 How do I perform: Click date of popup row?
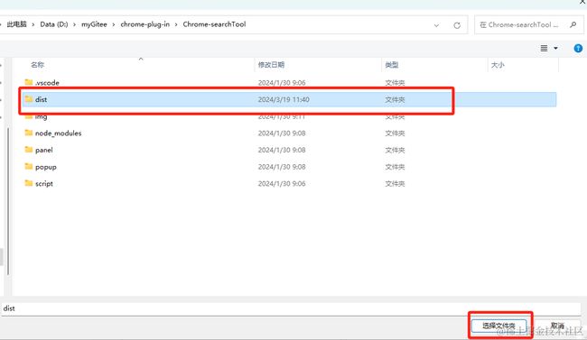(x=282, y=167)
